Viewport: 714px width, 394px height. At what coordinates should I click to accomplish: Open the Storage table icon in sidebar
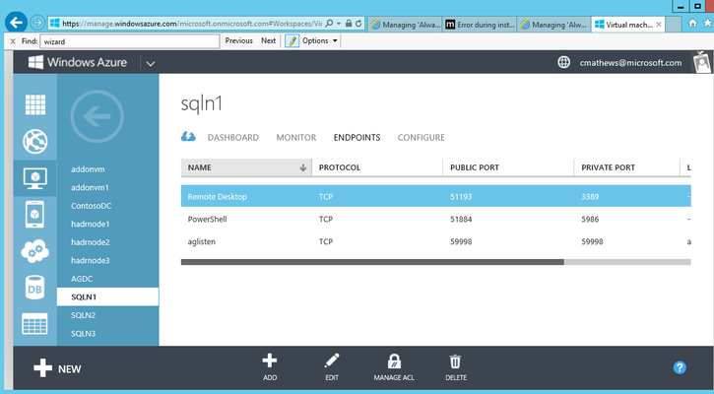[x=35, y=324]
